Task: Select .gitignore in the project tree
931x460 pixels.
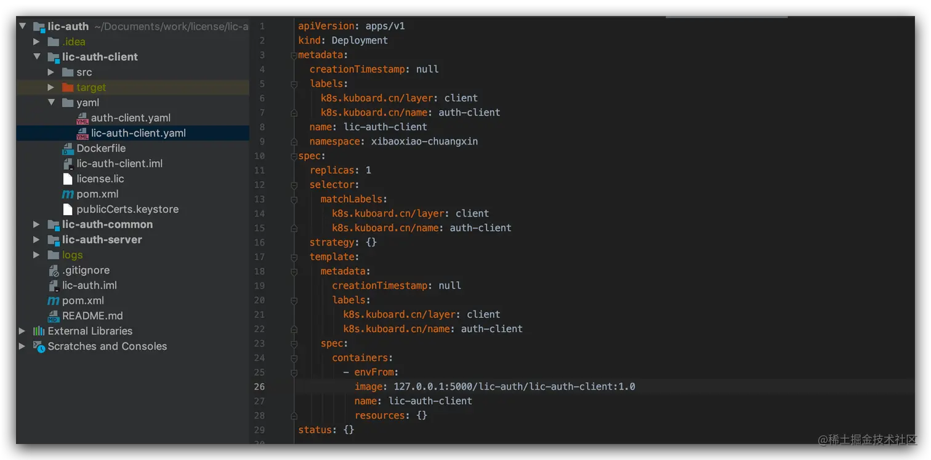Action: (x=86, y=270)
